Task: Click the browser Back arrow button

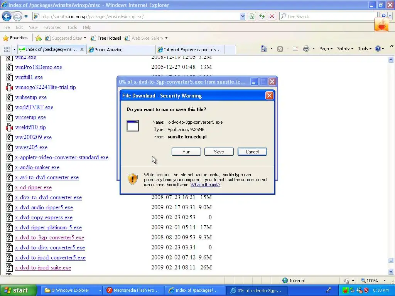Action: 7,16
